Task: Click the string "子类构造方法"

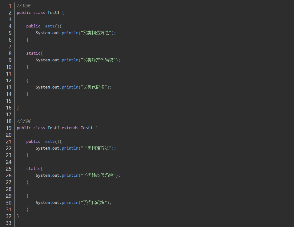Action: [96, 148]
